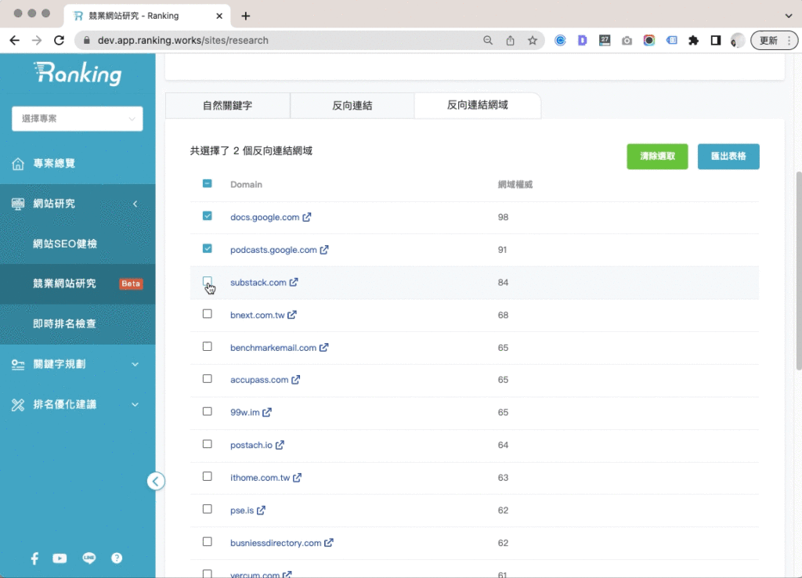Check the postach.io checkbox
Viewport: 802px width, 578px height.
(207, 444)
